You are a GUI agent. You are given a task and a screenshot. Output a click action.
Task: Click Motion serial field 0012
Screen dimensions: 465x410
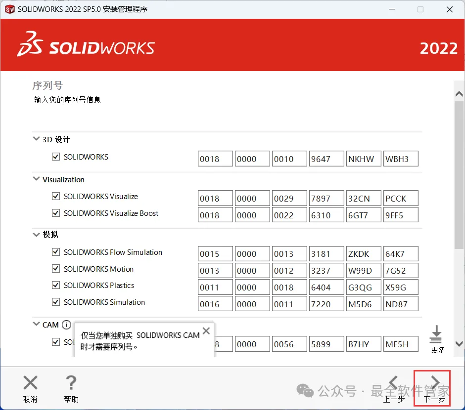click(x=289, y=270)
